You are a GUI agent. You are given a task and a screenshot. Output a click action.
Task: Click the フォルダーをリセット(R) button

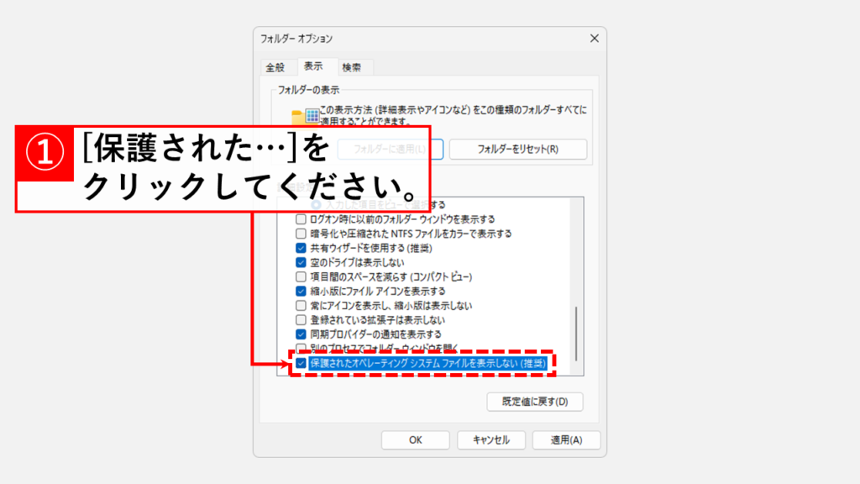pyautogui.click(x=517, y=150)
